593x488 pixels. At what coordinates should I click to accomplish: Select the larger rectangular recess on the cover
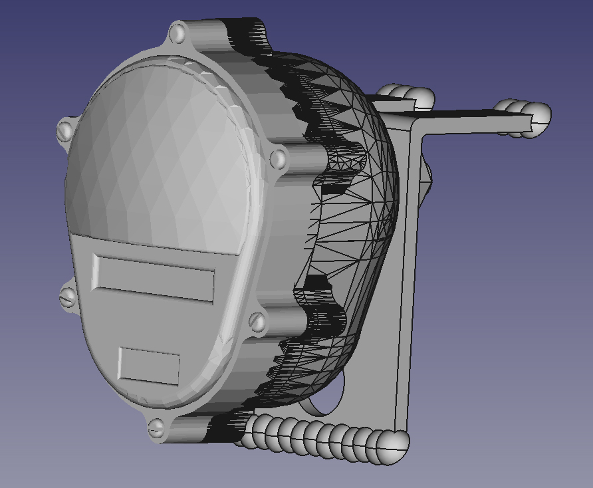click(x=153, y=278)
